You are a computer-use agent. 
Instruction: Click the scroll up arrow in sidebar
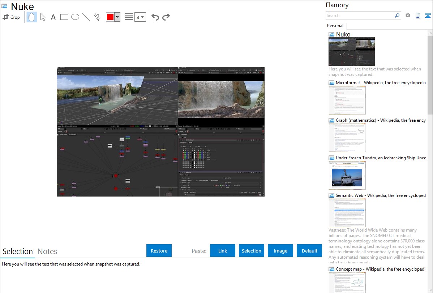(x=430, y=33)
